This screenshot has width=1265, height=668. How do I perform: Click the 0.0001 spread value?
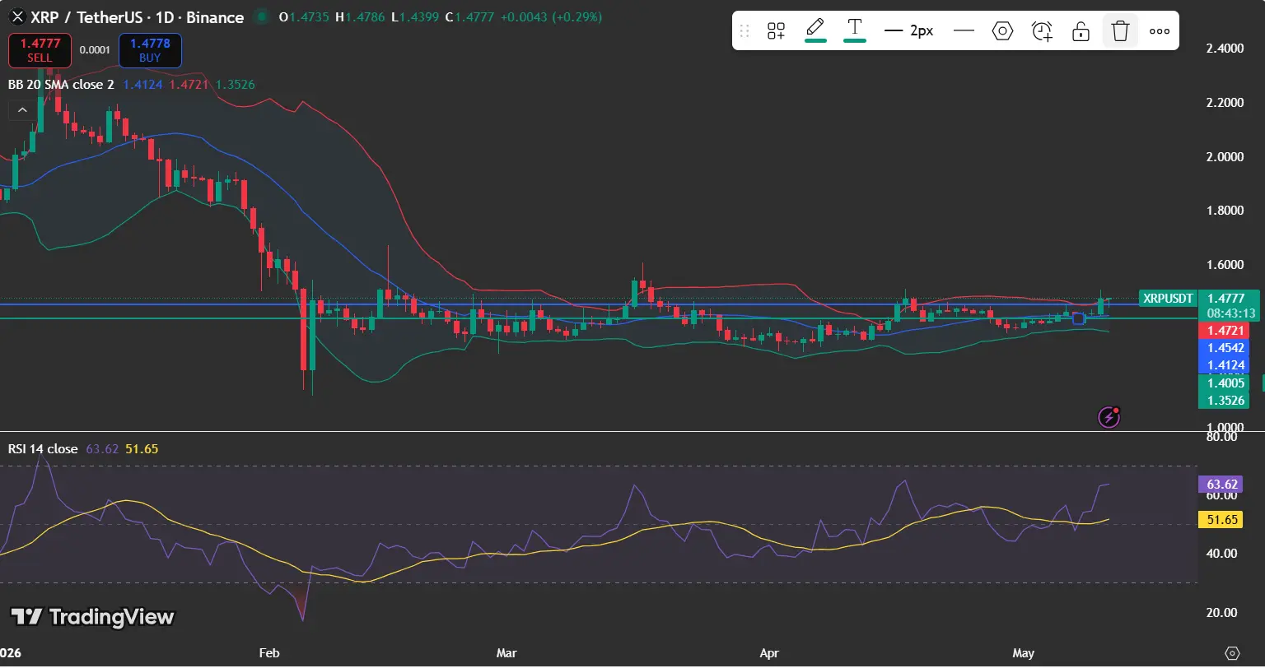pyautogui.click(x=96, y=50)
